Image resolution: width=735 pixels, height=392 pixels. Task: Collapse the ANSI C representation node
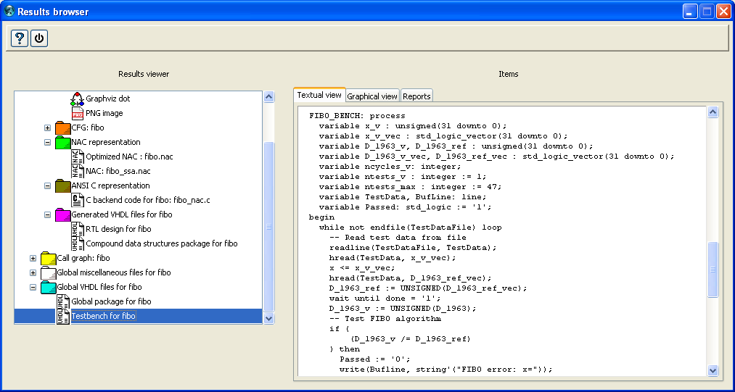tap(47, 185)
